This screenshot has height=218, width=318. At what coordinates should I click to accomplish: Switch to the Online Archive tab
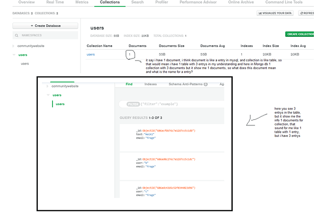241,2
